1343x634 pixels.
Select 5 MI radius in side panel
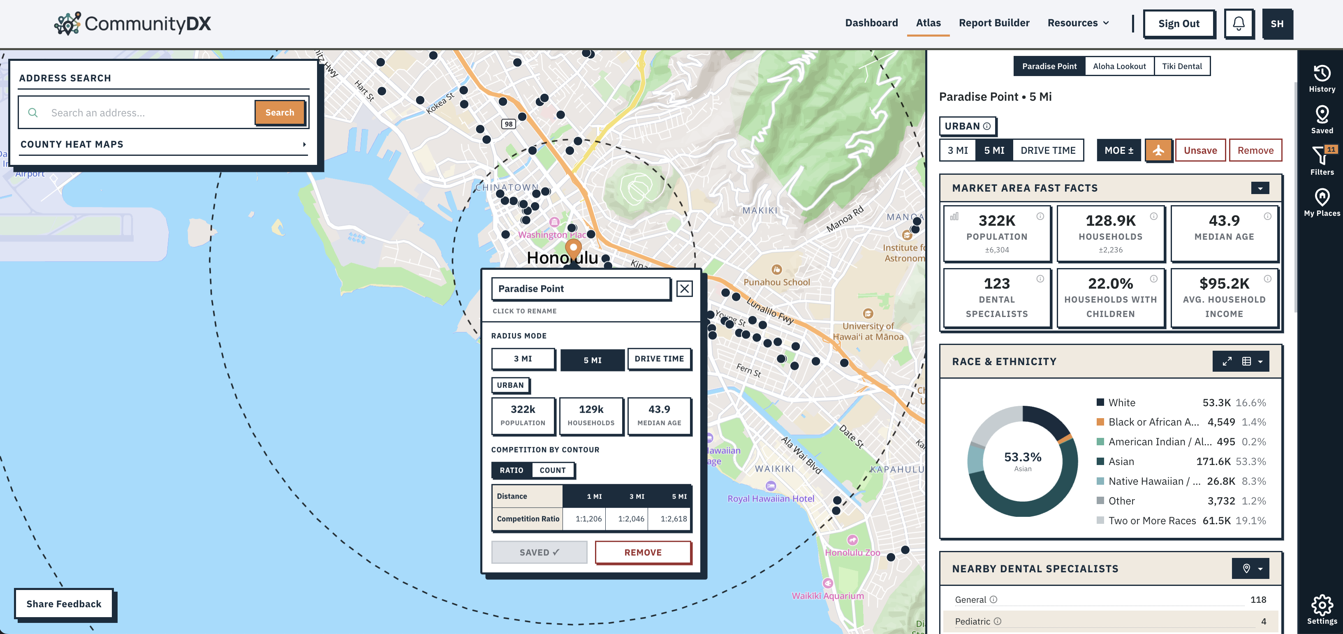click(x=994, y=150)
